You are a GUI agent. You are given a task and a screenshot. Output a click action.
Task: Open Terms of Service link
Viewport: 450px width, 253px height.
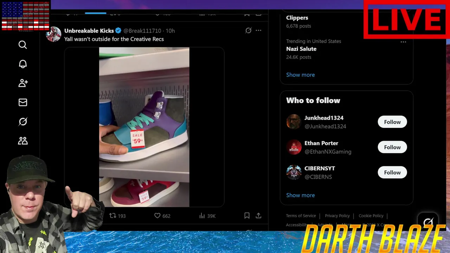tap(301, 216)
